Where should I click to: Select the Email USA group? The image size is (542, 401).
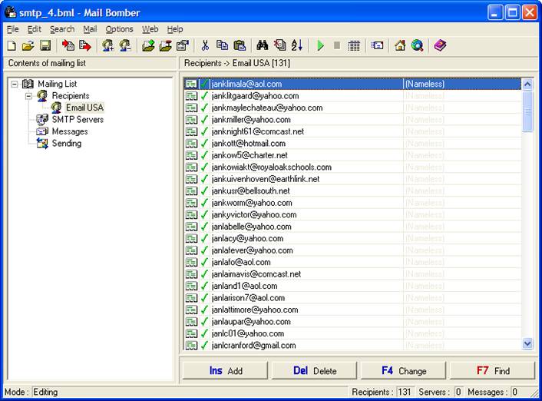pos(84,108)
